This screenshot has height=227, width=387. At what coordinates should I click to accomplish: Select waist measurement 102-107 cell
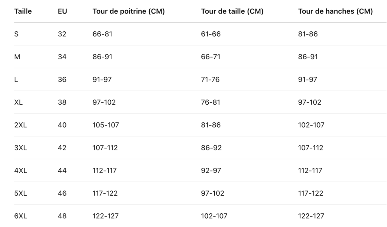click(x=214, y=216)
